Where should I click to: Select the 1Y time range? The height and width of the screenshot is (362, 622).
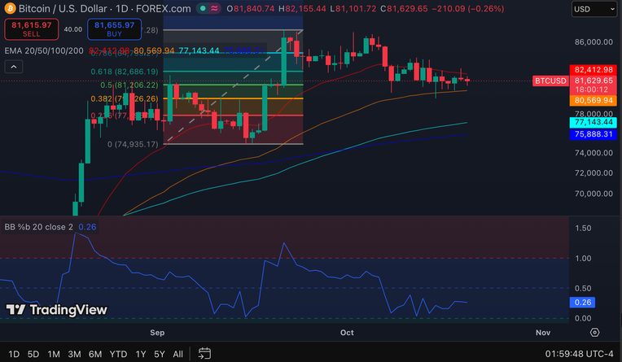pos(141,354)
